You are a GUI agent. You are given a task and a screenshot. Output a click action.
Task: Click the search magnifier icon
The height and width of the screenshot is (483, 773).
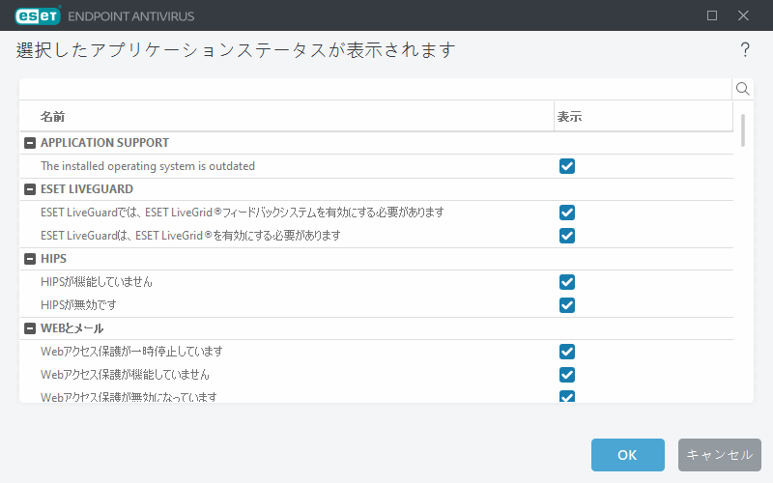pos(743,89)
